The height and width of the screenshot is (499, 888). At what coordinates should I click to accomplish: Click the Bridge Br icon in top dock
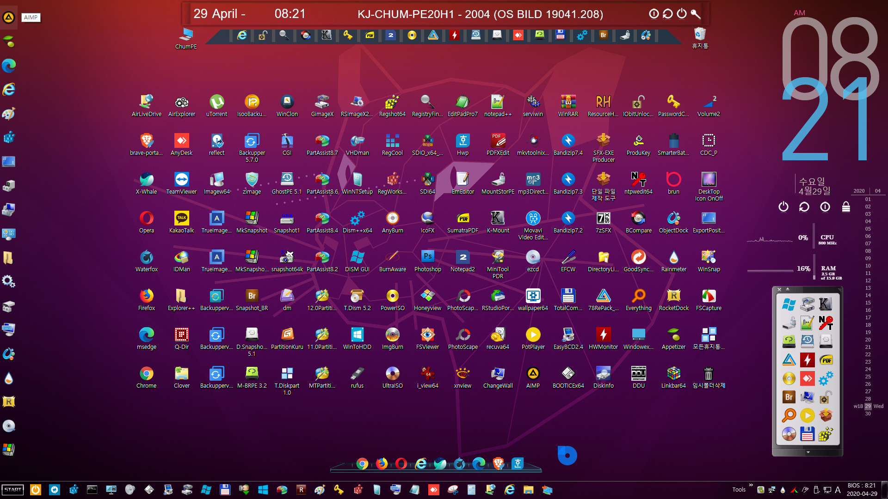[603, 35]
